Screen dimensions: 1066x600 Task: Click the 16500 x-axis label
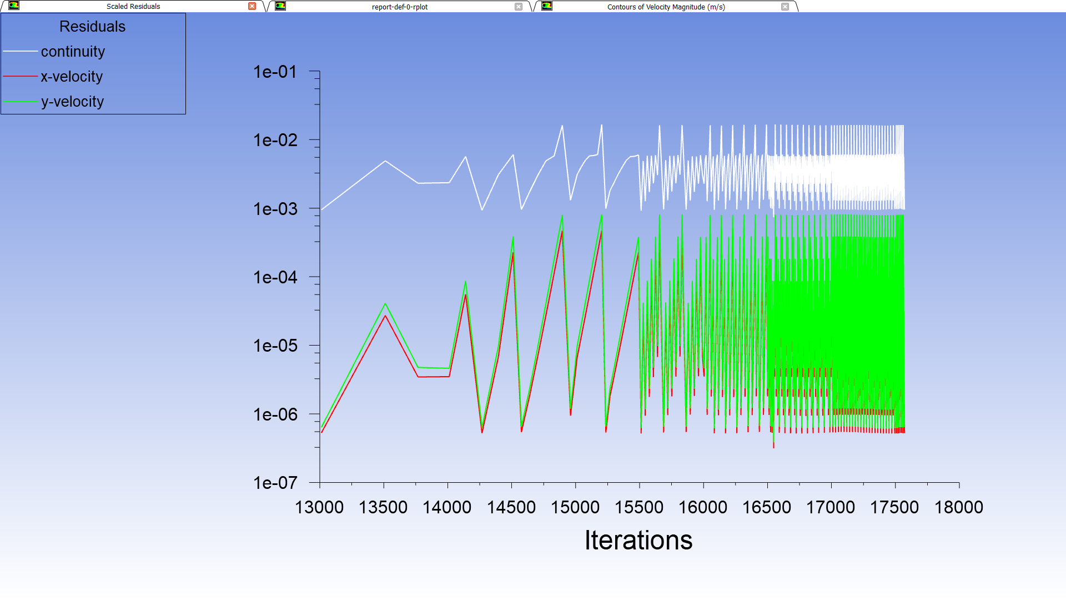[767, 507]
